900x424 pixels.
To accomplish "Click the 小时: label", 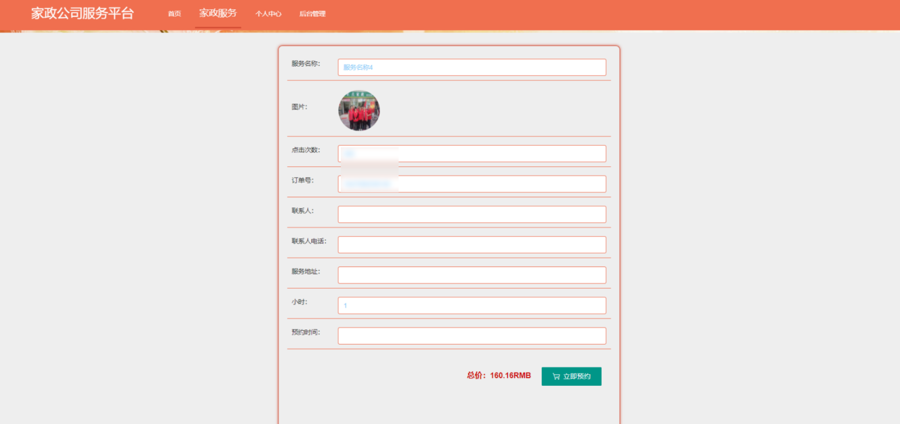I will click(299, 302).
